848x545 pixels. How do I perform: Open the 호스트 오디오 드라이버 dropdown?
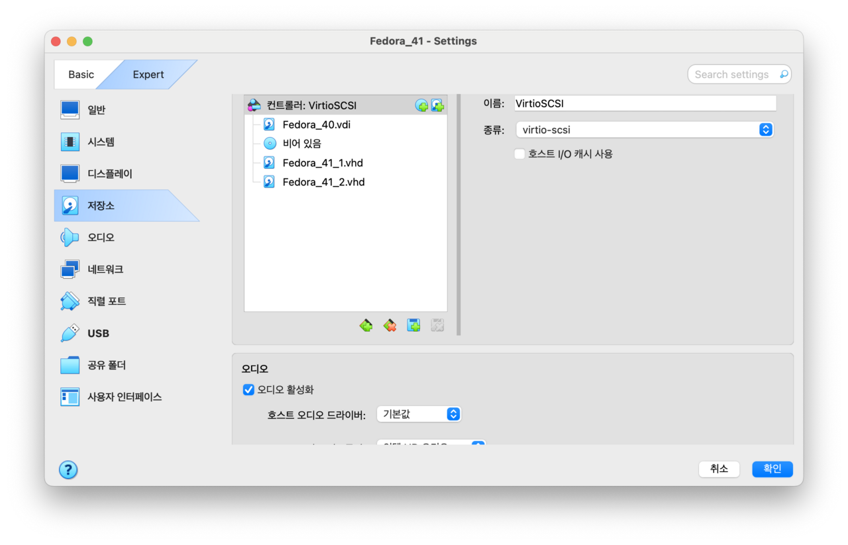419,414
